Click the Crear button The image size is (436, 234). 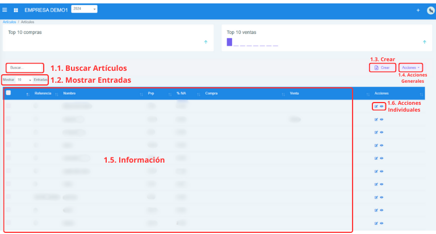click(x=382, y=68)
